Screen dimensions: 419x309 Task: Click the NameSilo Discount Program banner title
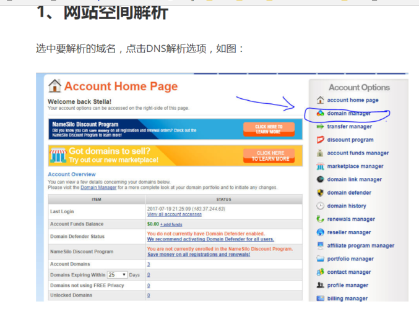coord(85,124)
